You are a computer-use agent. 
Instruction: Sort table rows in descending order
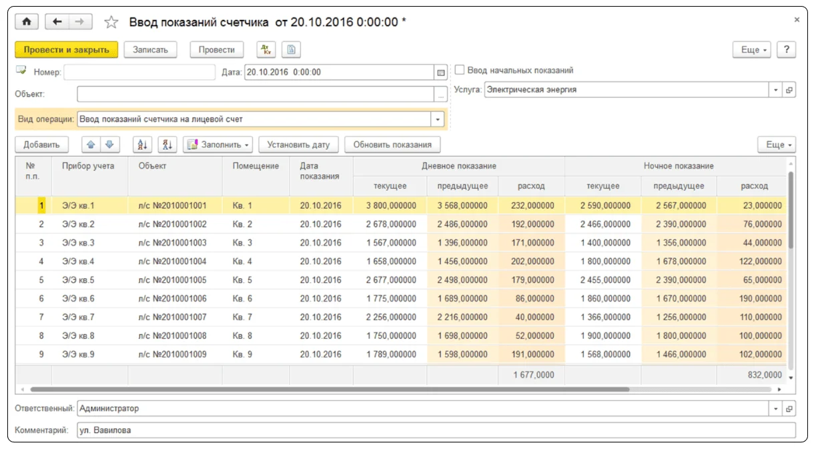pos(167,144)
